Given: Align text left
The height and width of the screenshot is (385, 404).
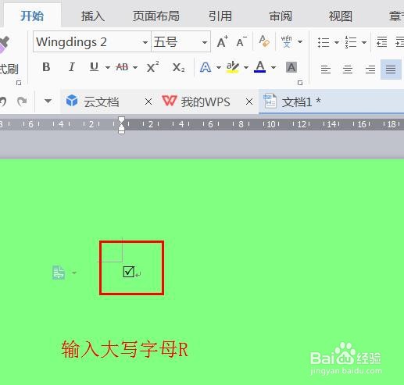Looking at the screenshot, I should coord(326,70).
